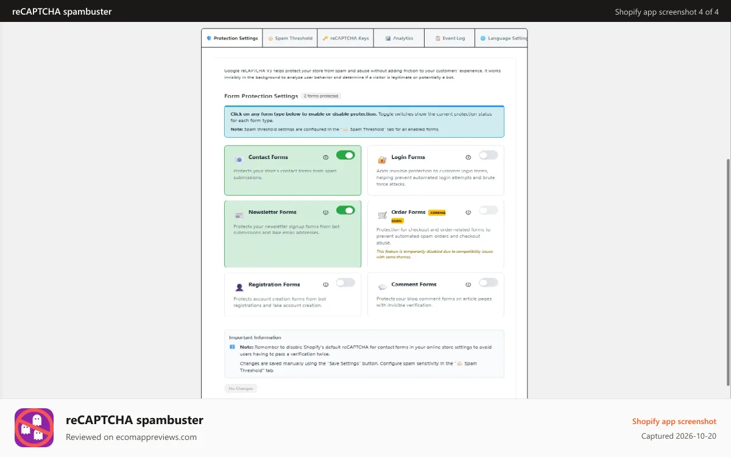Viewport: 731px width, 457px height.
Task: Enable the Registration Forms protection switch
Action: coord(345,283)
